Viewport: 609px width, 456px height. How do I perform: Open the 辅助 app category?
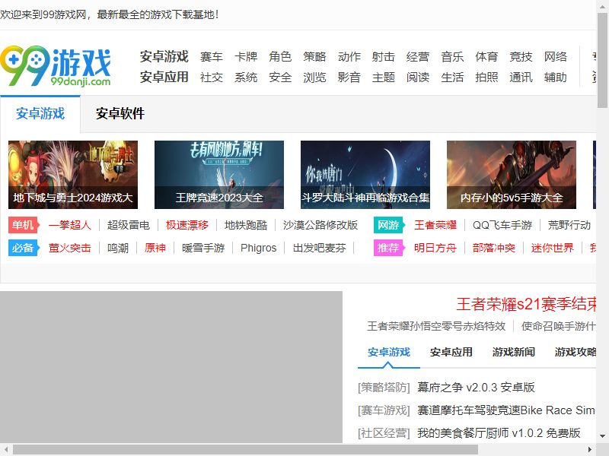click(556, 78)
